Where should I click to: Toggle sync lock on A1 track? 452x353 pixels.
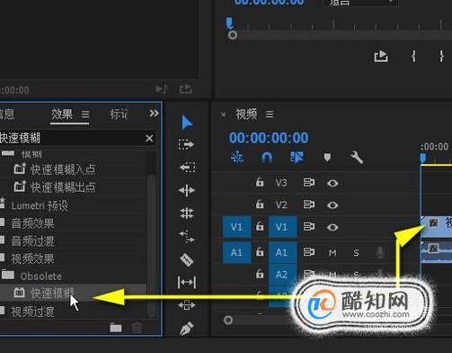click(x=309, y=252)
